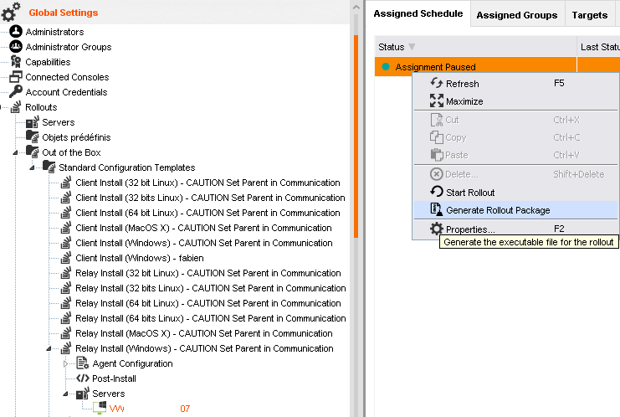Click the Last Status column header

[598, 47]
